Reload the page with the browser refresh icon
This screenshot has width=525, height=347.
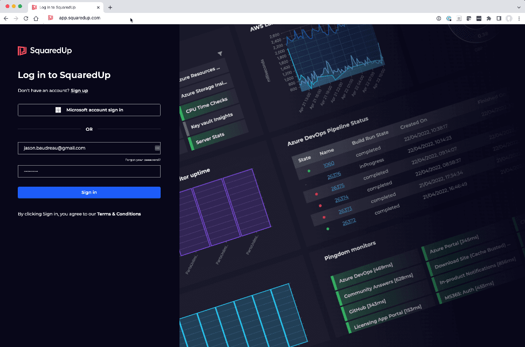pyautogui.click(x=26, y=18)
